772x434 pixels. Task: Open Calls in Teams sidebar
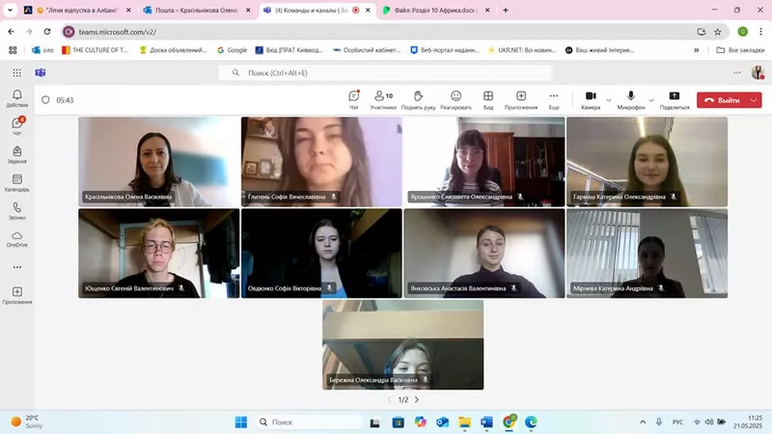(16, 210)
